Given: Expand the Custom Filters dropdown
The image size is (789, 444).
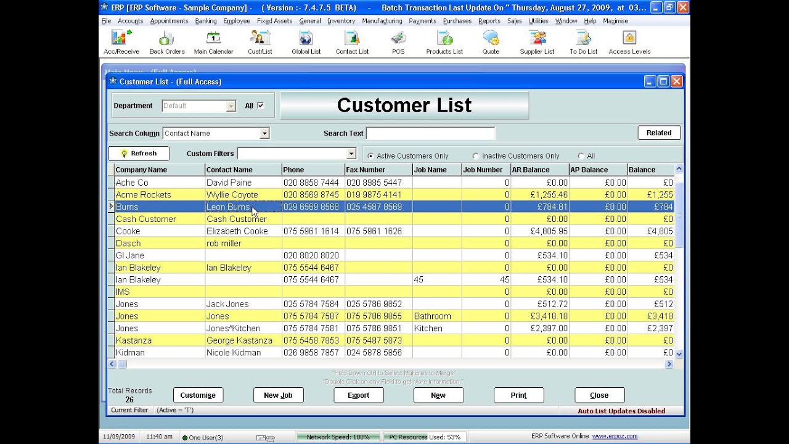Looking at the screenshot, I should (351, 154).
